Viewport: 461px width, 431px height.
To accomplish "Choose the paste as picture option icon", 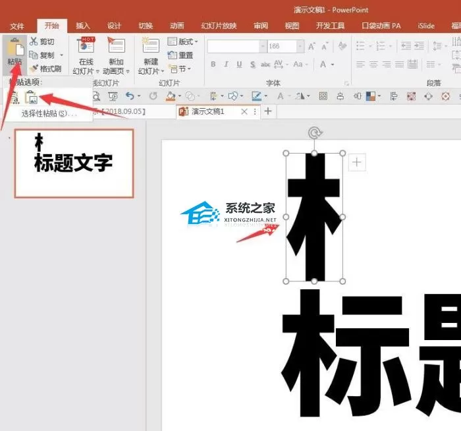I will pyautogui.click(x=31, y=98).
